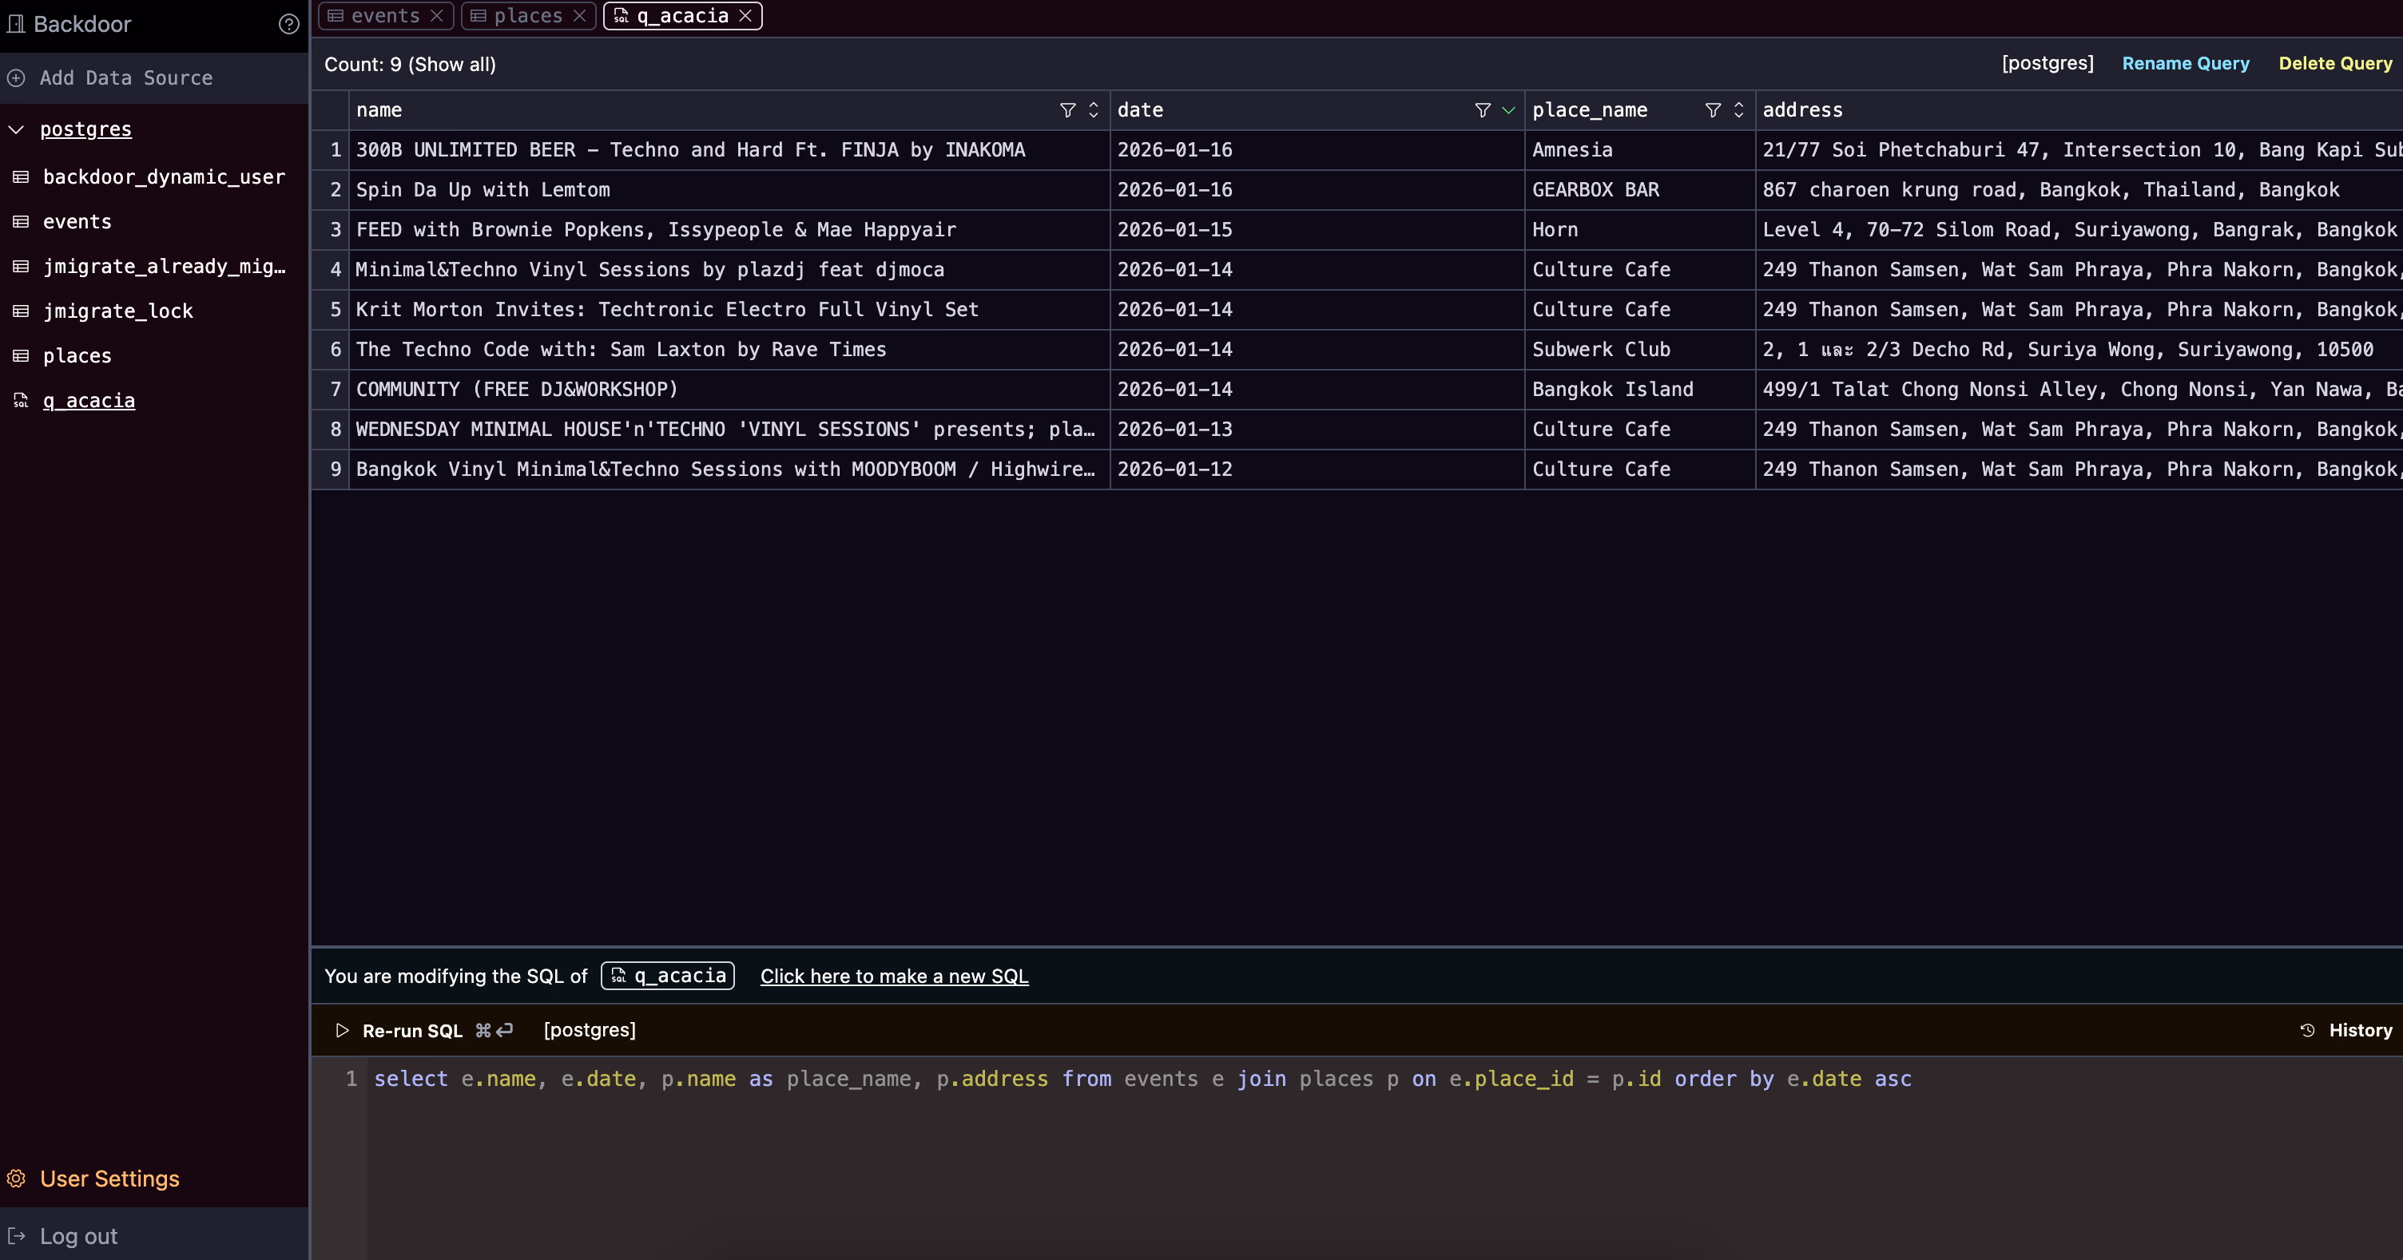2403x1260 pixels.
Task: Switch to the places tab
Action: point(527,16)
